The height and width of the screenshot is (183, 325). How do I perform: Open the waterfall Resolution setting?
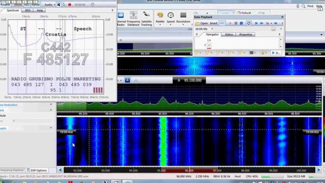click(x=183, y=19)
